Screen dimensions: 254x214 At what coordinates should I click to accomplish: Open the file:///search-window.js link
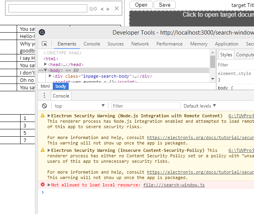[x=174, y=185]
